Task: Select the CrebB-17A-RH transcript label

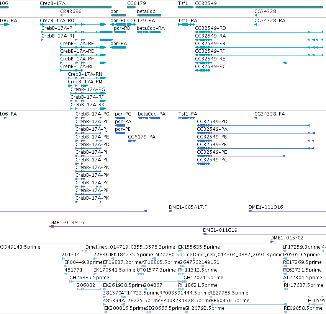Action: pos(77,59)
